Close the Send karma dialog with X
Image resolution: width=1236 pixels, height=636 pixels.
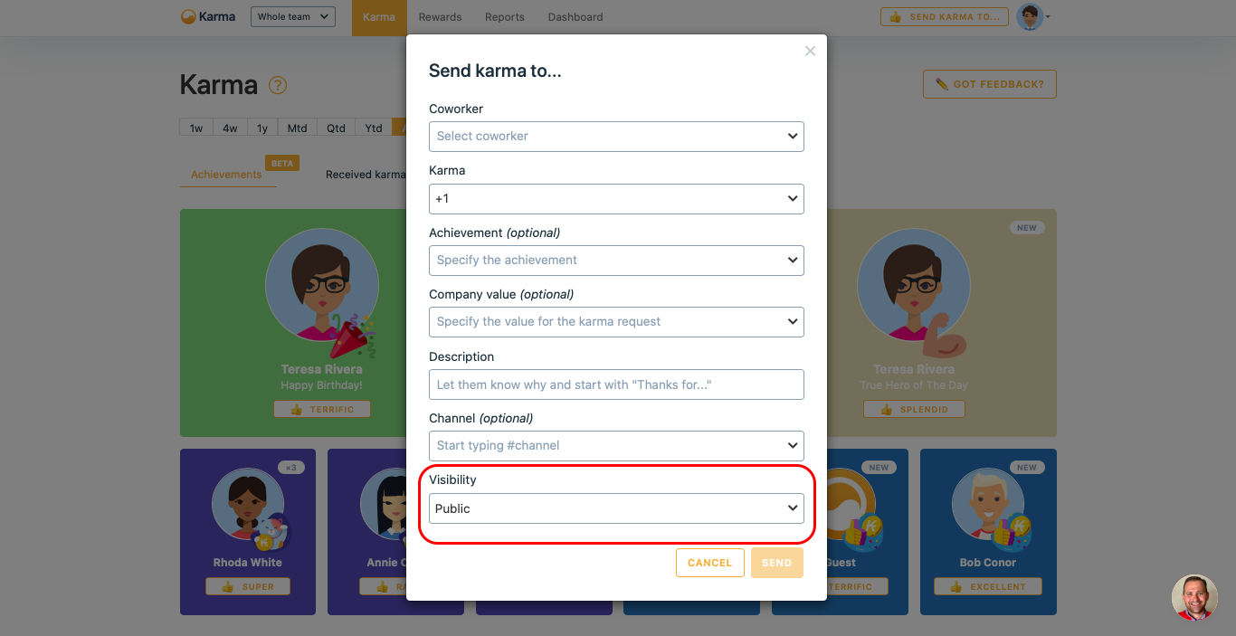pyautogui.click(x=810, y=51)
